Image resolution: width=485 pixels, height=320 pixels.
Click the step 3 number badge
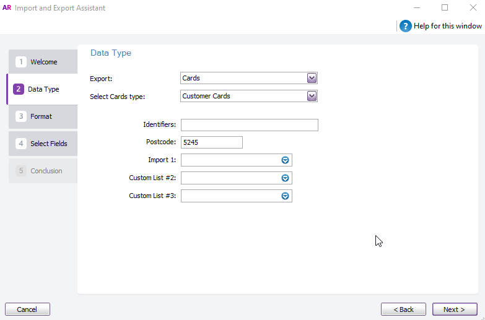coord(21,116)
